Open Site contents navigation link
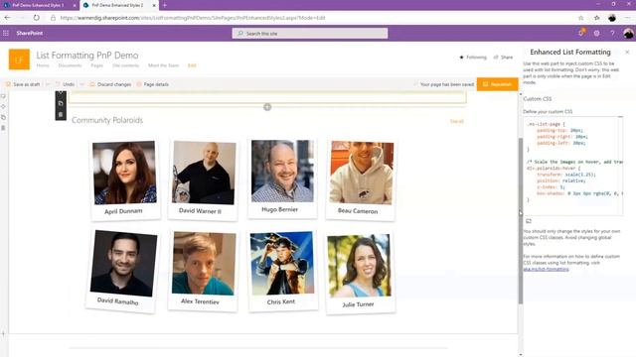Screen dimensions: 636x357 (126, 65)
